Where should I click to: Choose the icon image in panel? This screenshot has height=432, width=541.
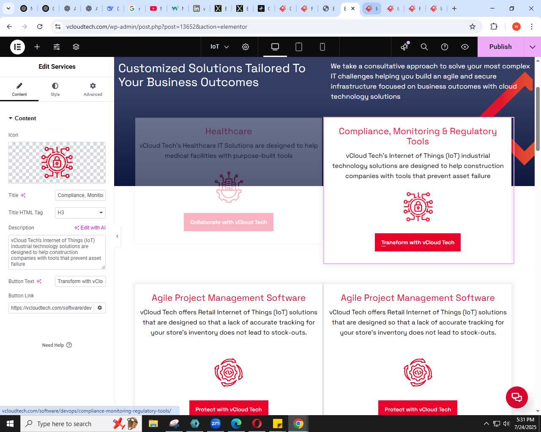click(57, 162)
